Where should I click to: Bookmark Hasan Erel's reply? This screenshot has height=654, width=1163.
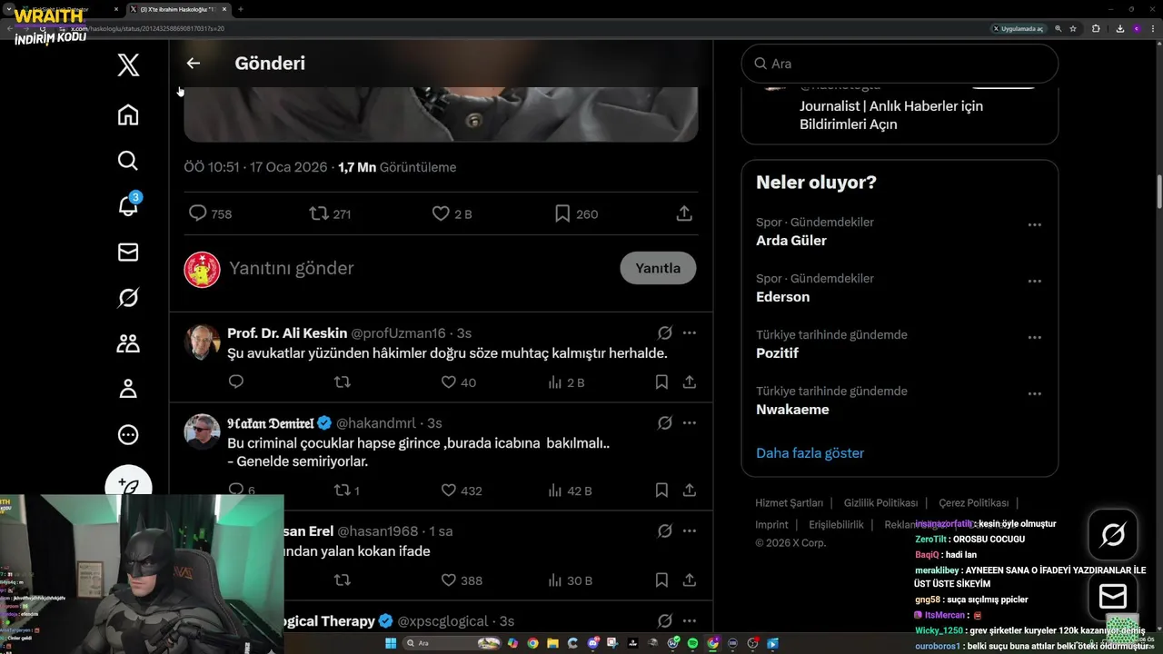pyautogui.click(x=661, y=580)
